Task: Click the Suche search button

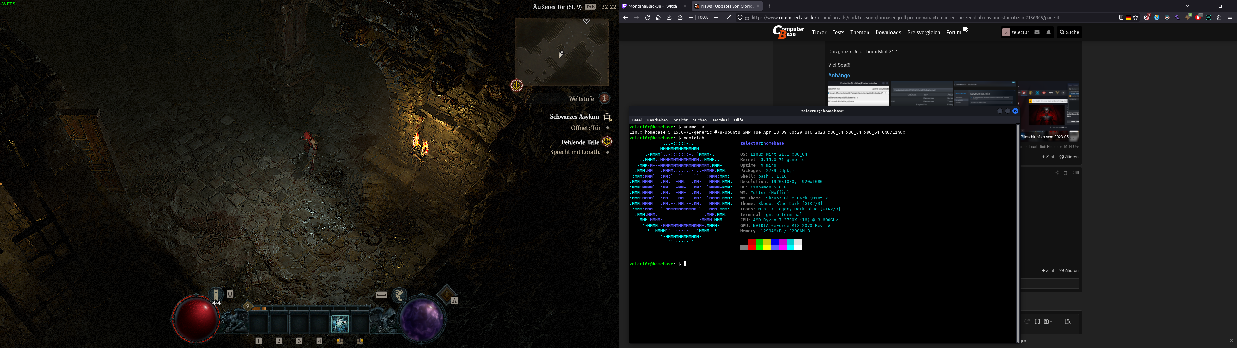Action: click(1069, 32)
